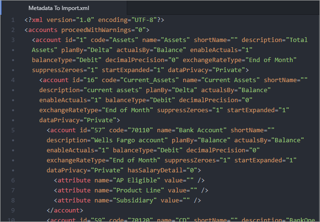Click the proceedWithWarnings="0" attribute
The width and height of the screenshot is (320, 222).
[103, 30]
